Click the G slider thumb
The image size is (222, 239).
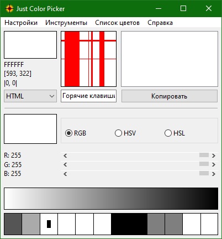pos(204,164)
